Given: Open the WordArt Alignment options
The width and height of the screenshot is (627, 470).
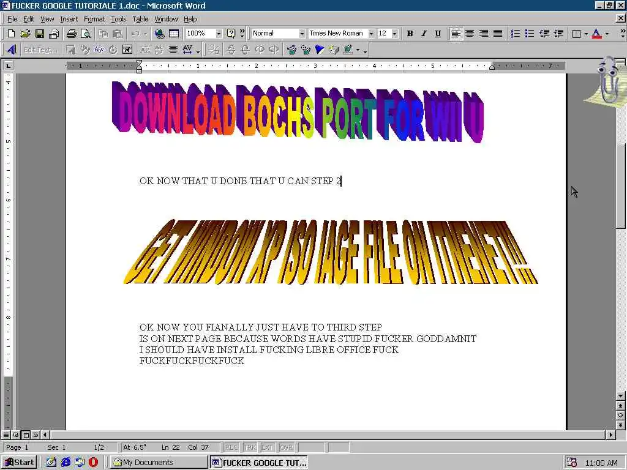Looking at the screenshot, I should (173, 50).
